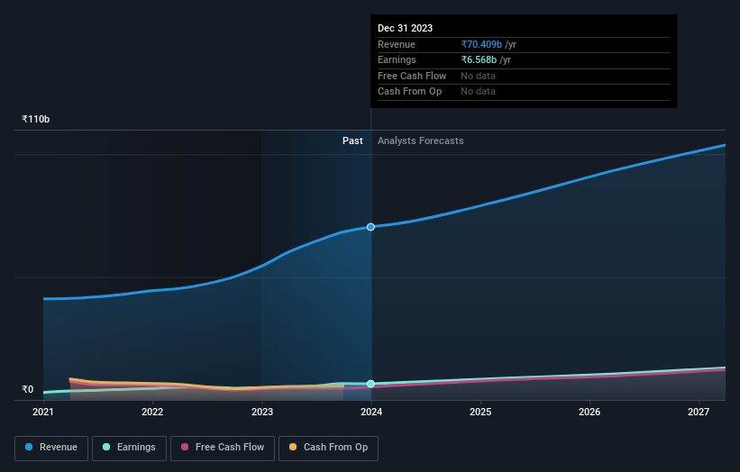Click the 2024 x-axis label

point(371,413)
